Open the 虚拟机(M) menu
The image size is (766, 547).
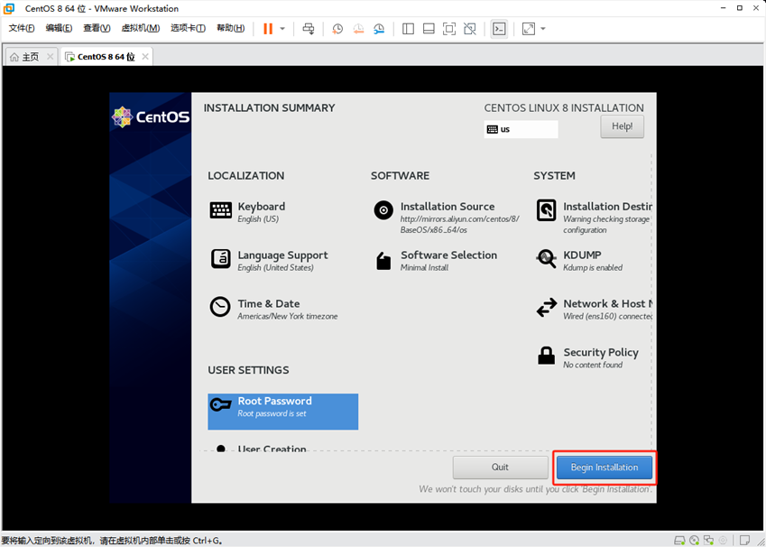click(x=140, y=28)
